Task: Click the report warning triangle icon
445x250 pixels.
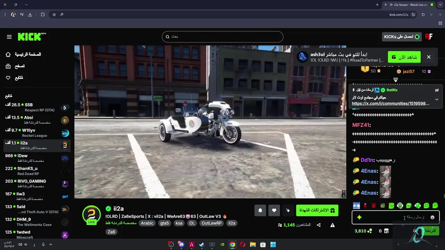Action: coord(332,225)
